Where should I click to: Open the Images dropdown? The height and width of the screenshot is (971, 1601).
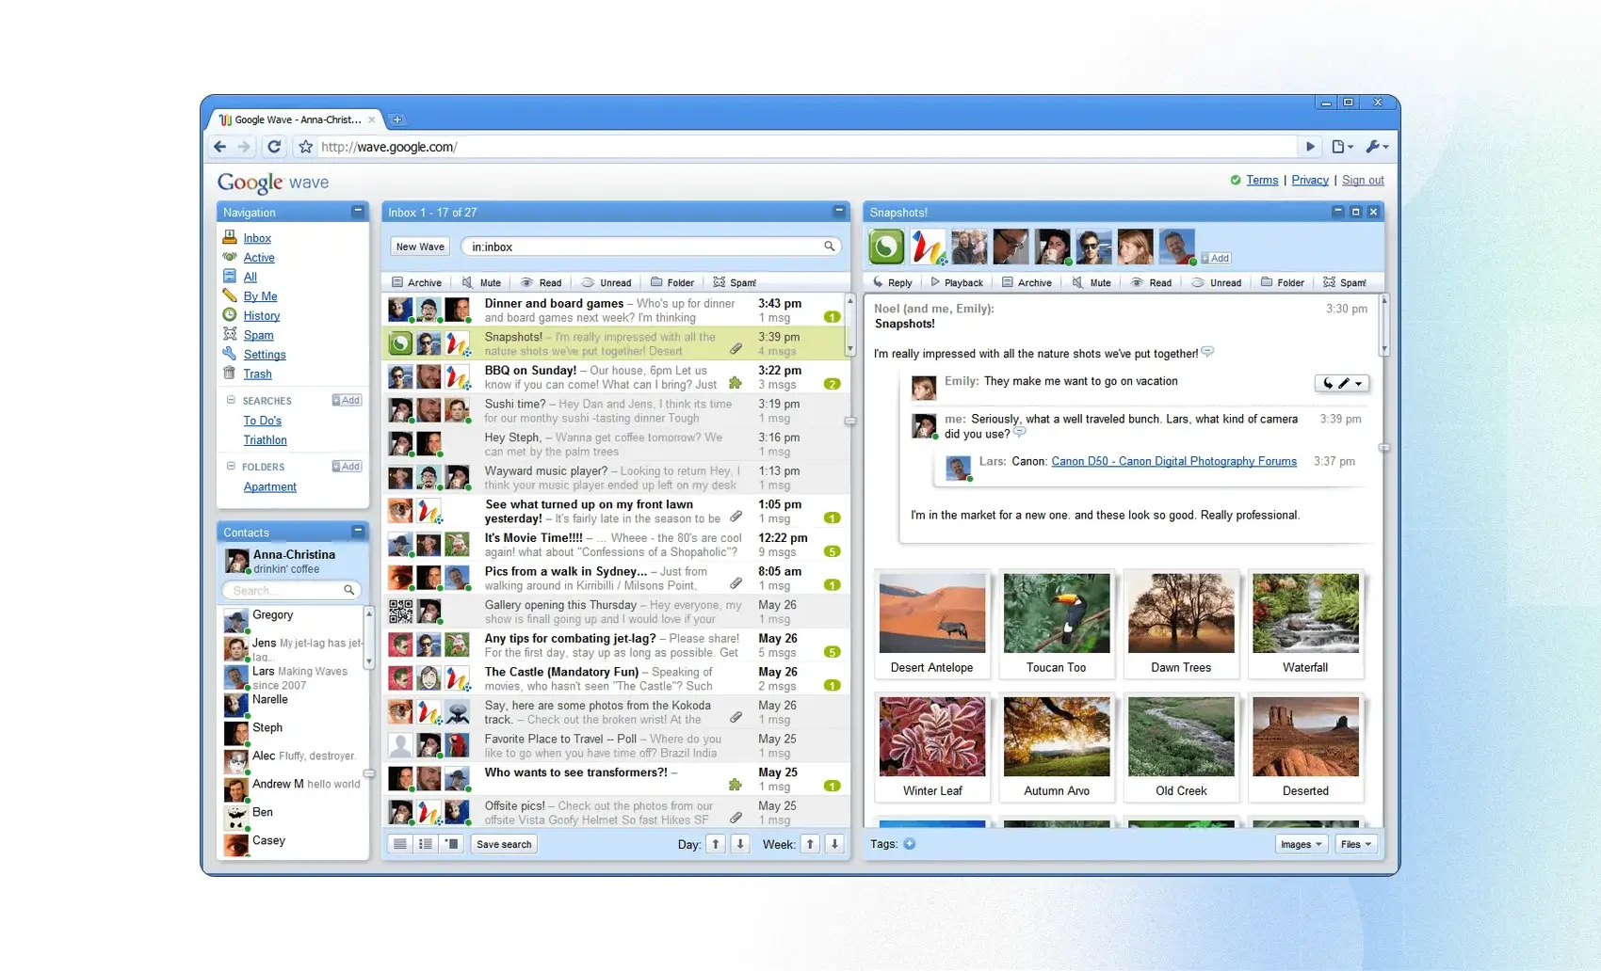1302,844
